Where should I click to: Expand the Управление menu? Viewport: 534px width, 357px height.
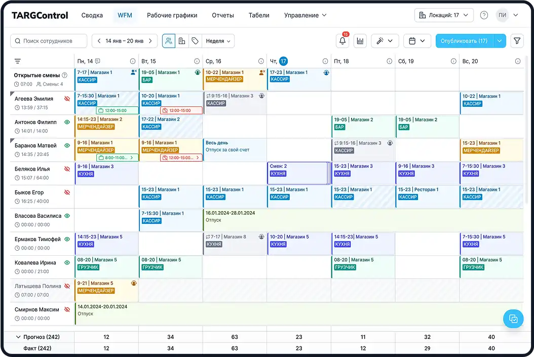point(305,15)
